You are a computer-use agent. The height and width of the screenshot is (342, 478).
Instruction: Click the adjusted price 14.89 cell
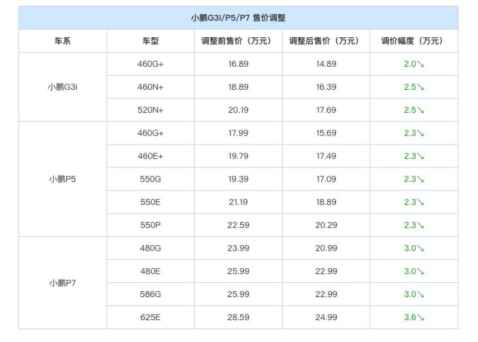point(326,64)
